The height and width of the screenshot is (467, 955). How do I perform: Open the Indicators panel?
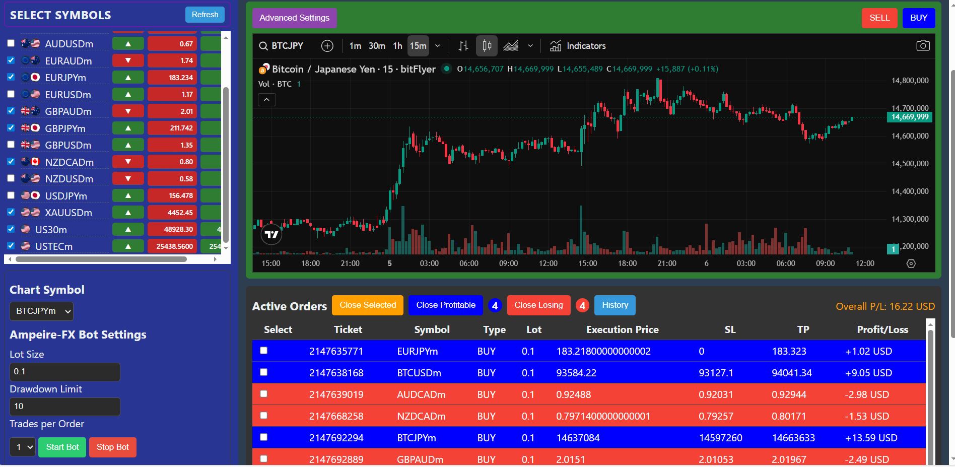[x=577, y=46]
